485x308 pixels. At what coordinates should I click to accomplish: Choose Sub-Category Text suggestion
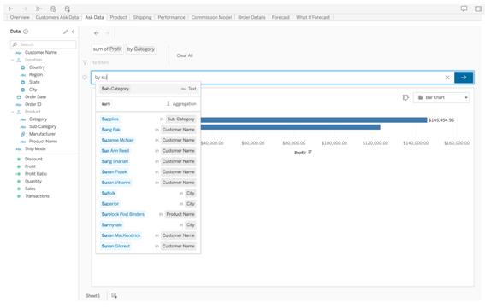149,89
